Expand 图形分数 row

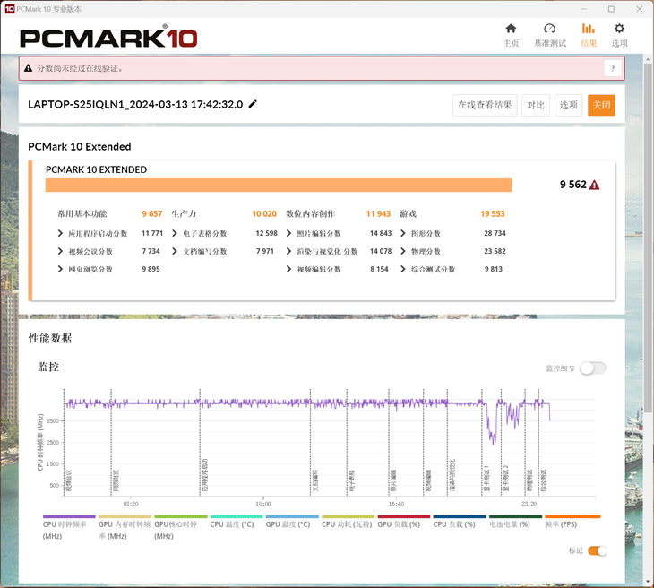(x=403, y=233)
